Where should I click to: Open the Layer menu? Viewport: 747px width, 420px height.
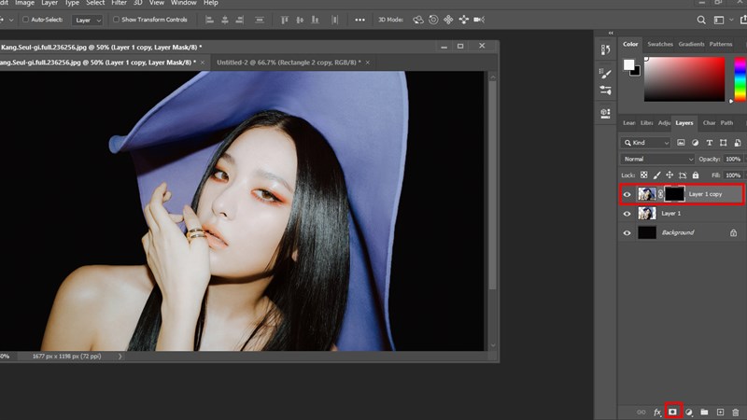pyautogui.click(x=49, y=3)
